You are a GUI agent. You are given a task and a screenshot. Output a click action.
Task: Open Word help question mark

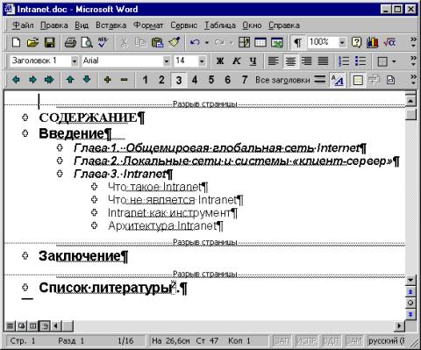tap(356, 43)
